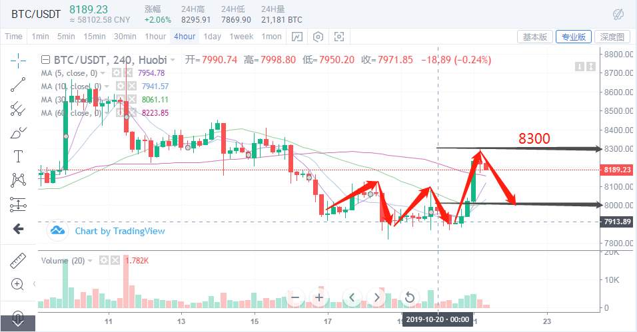
Task: Select the 15min timeframe tab
Action: coord(95,37)
